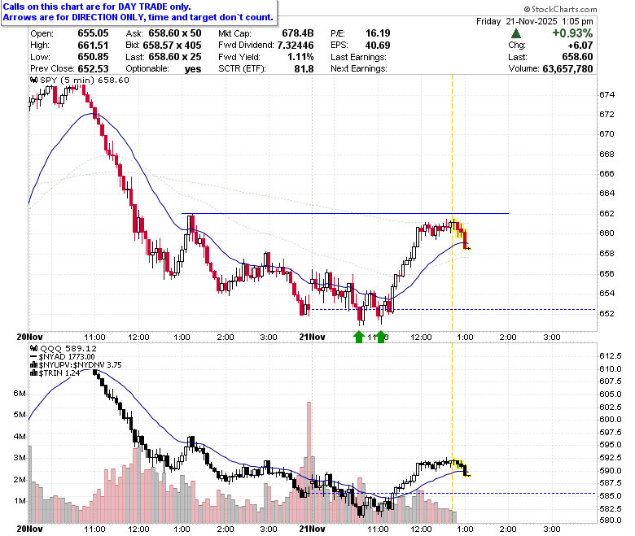635x536 pixels.
Task: Click the blue resistance line at 662
Action: click(344, 213)
